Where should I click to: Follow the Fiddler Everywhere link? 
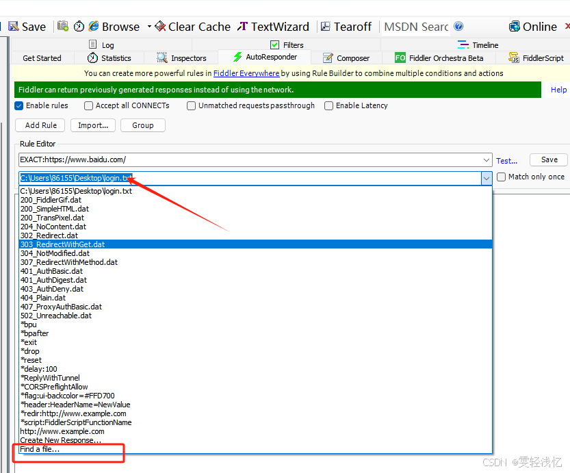coord(246,73)
